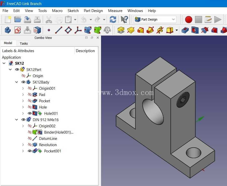Open the Part Design workbench dropdown
The image size is (227, 186).
point(155,20)
